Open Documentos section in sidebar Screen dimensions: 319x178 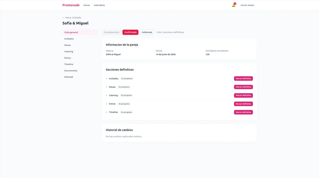[x=71, y=70]
